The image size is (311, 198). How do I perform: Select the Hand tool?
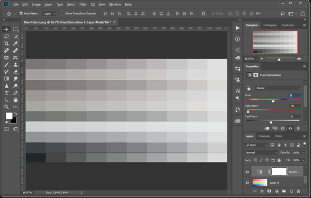point(15,100)
